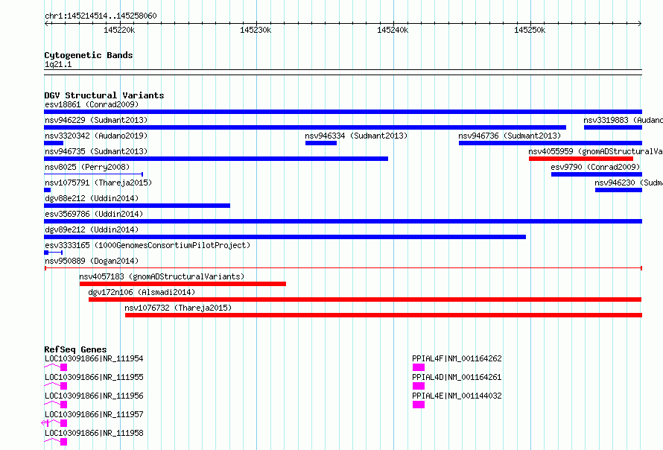Select esv3333165 1000Genomes pilot label
Viewport: 663px width, 450px height.
click(147, 245)
